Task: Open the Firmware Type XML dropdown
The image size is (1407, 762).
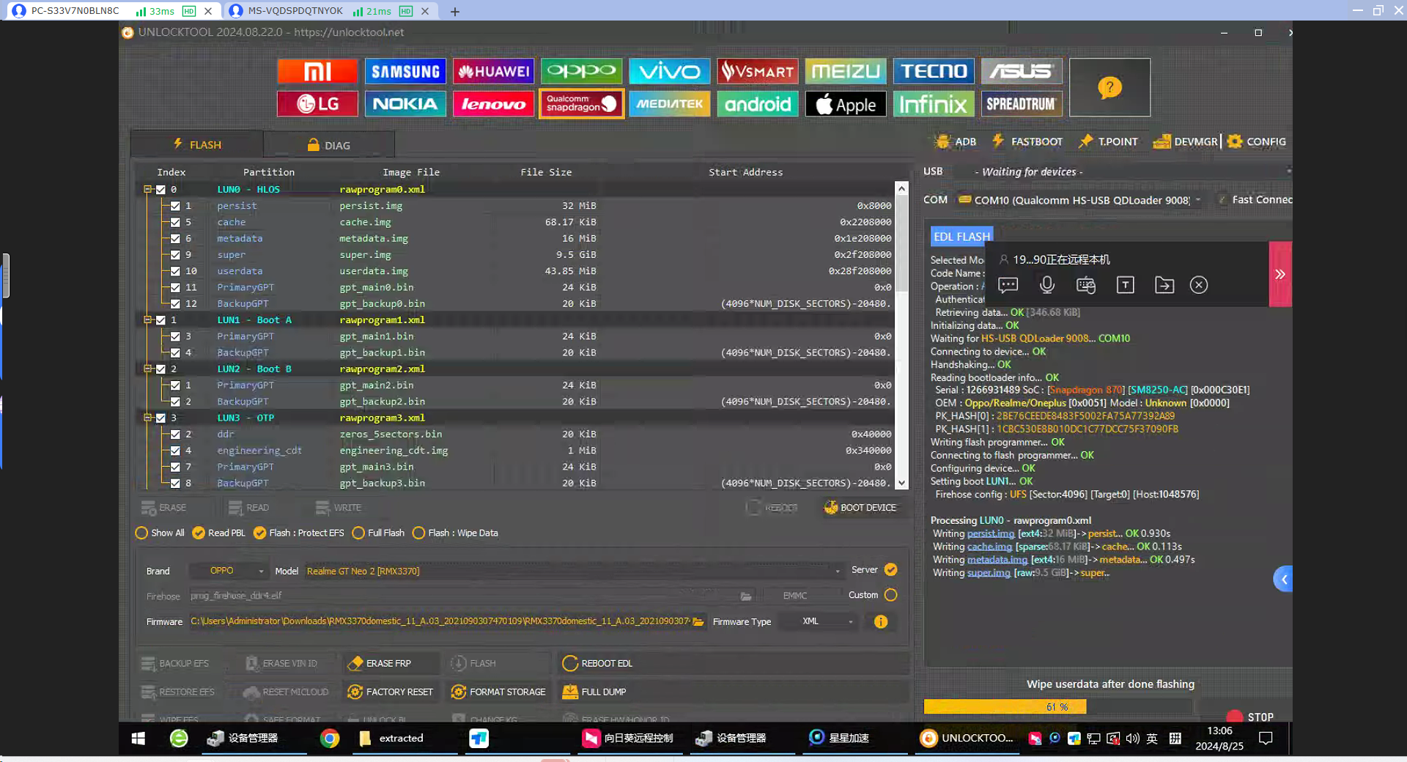Action: click(817, 621)
